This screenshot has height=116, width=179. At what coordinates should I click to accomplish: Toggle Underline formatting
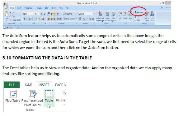(30, 19)
